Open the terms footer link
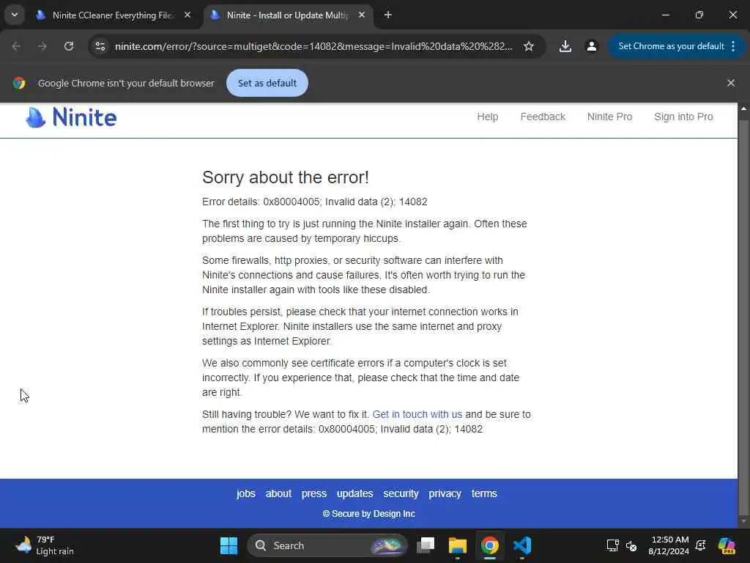This screenshot has height=563, width=750. point(484,493)
